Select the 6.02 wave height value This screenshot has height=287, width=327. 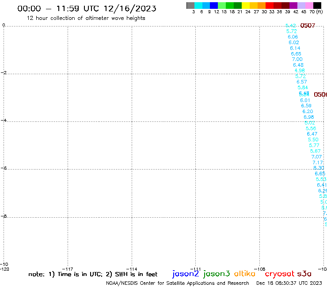294,42
